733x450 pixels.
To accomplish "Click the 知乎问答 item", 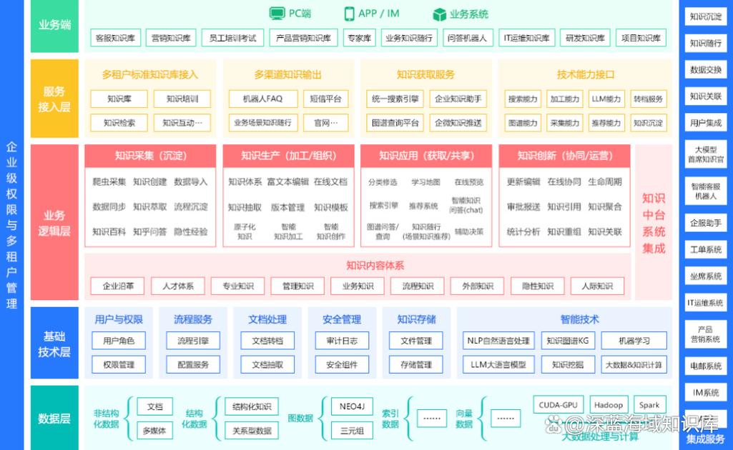I will point(149,231).
